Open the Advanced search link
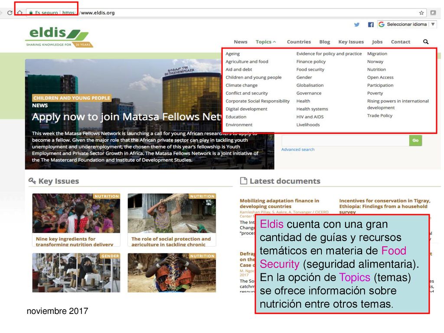 click(297, 150)
